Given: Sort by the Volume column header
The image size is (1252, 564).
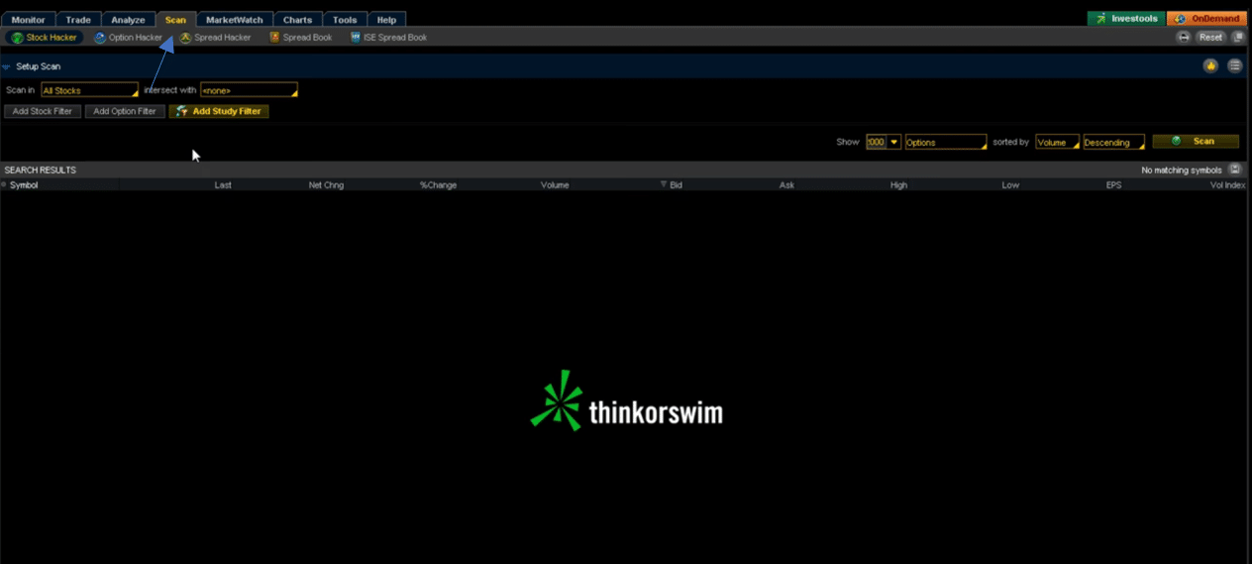Looking at the screenshot, I should pos(555,185).
